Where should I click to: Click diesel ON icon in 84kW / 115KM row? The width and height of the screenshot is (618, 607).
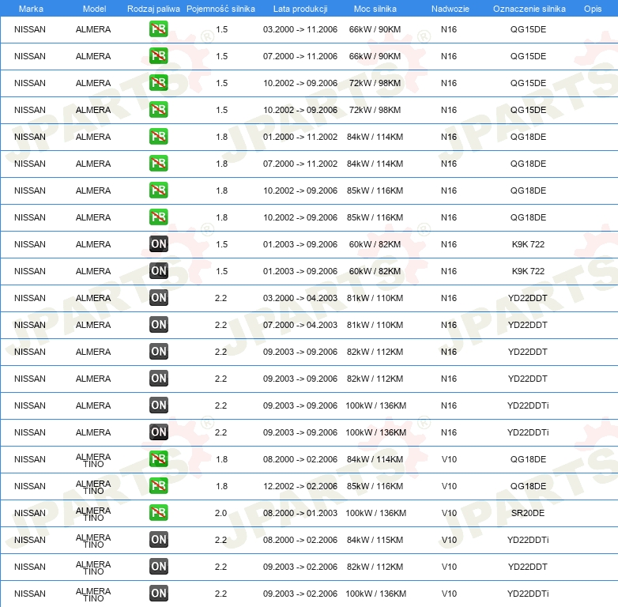(158, 540)
